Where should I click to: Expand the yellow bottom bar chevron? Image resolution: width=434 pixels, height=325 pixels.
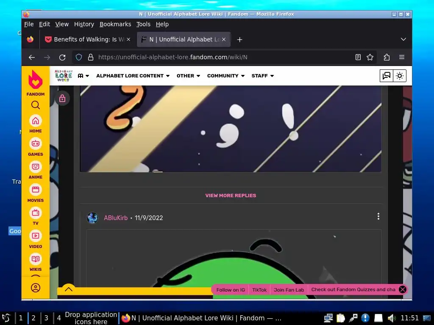(x=69, y=289)
